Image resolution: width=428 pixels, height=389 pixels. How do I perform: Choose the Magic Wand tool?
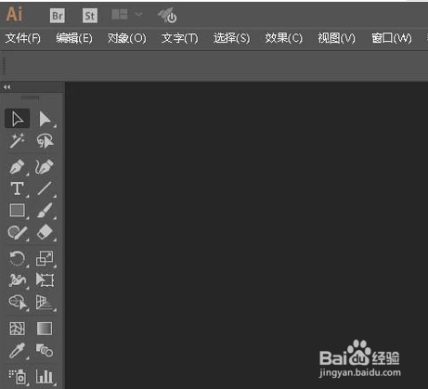coord(18,141)
